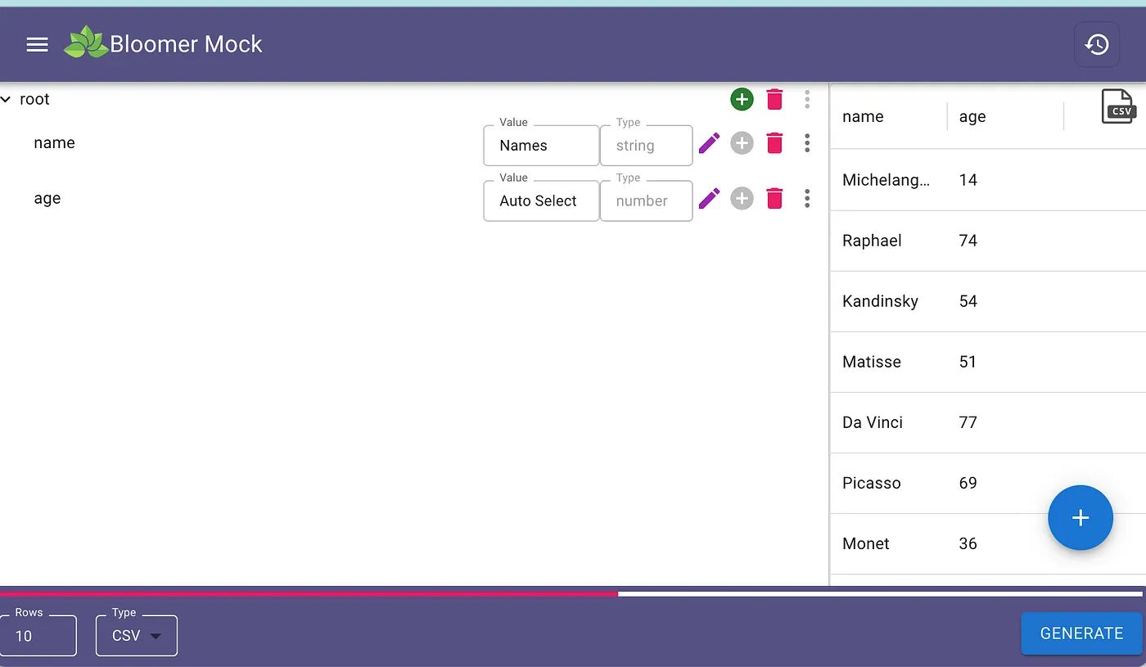The height and width of the screenshot is (667, 1146).
Task: Click age value 54 cell
Action: [x=1005, y=301]
